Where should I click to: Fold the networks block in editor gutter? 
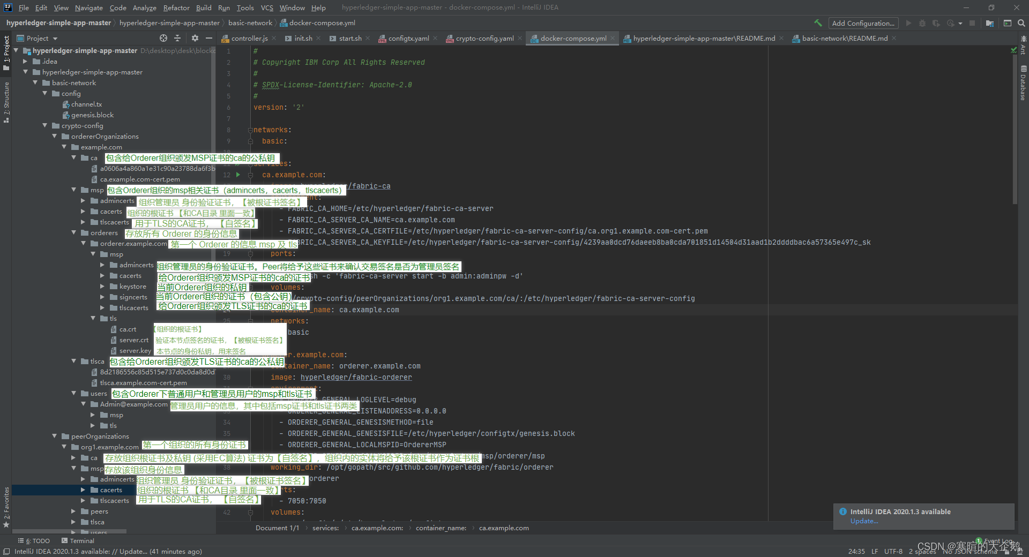tap(250, 130)
